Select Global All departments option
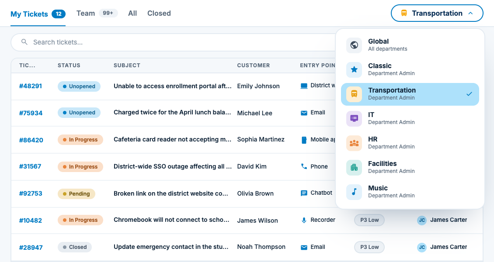The width and height of the screenshot is (494, 262). tap(410, 45)
